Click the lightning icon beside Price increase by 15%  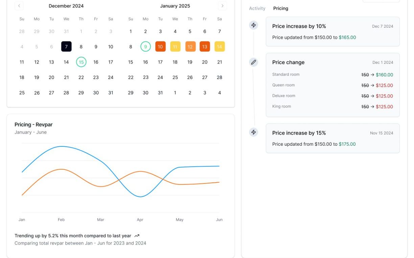[254, 132]
